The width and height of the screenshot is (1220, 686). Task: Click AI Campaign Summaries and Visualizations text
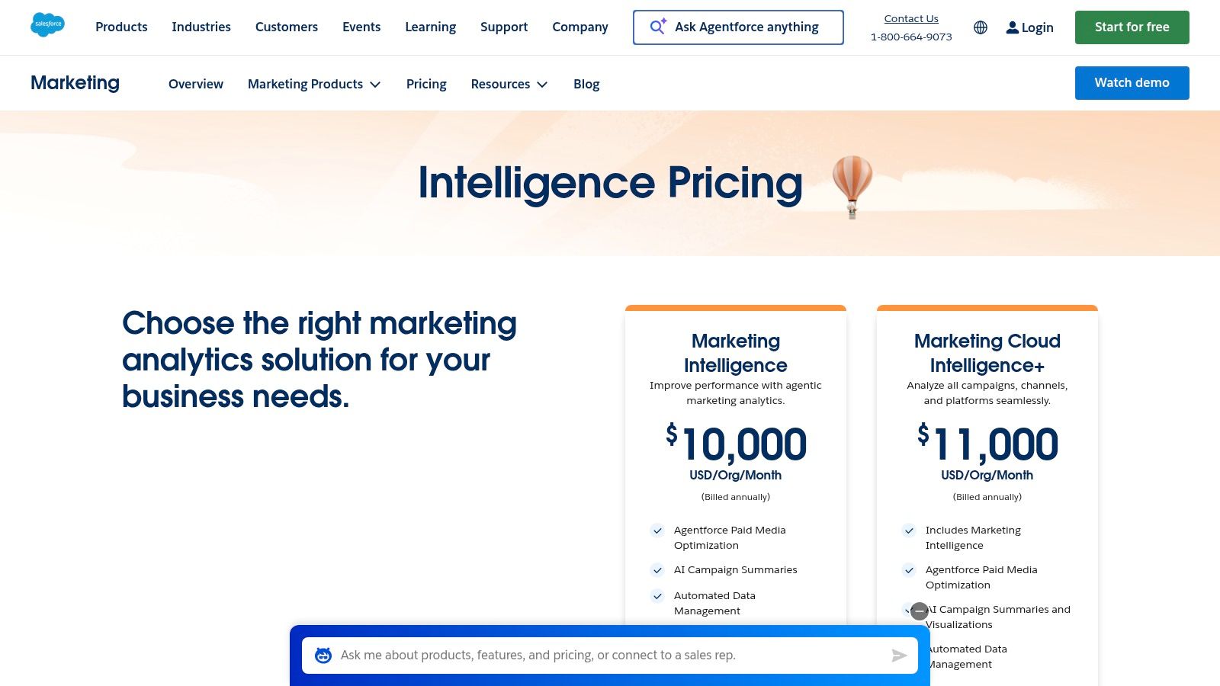coord(998,617)
